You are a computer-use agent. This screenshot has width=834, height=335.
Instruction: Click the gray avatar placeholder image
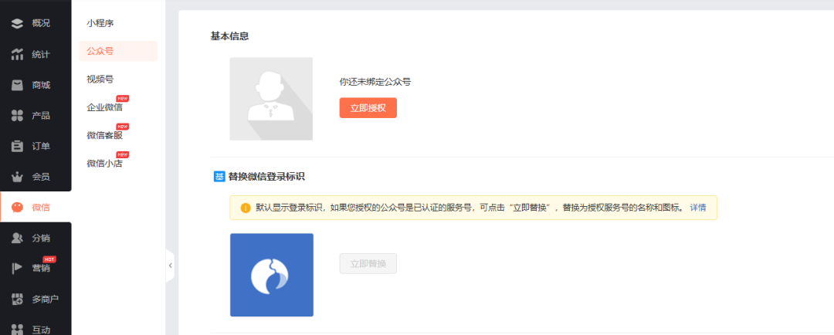pos(271,99)
